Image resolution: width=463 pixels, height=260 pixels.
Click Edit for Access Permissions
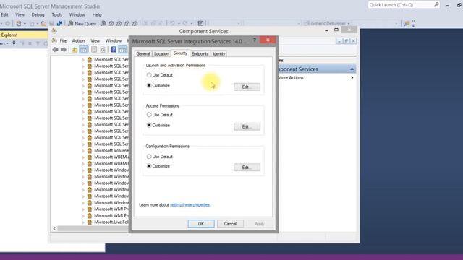coord(247,126)
